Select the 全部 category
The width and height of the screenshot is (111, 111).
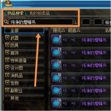[x=24, y=30]
